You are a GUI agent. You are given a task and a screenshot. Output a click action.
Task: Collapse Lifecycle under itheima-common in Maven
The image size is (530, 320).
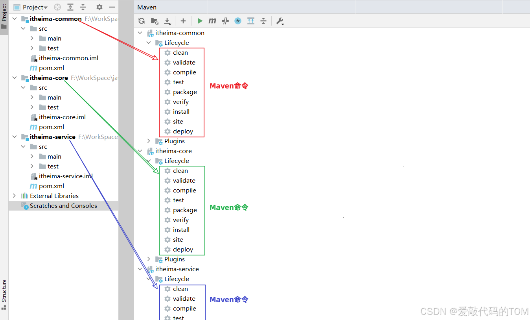click(149, 43)
